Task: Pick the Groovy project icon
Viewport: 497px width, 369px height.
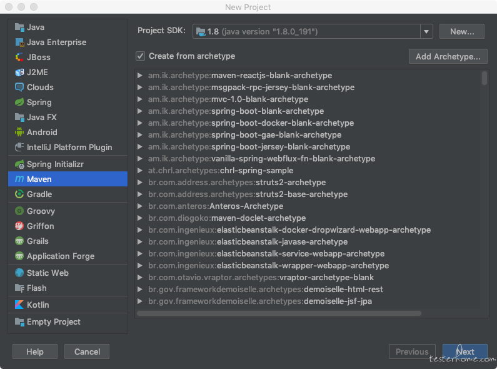Action: pos(19,211)
